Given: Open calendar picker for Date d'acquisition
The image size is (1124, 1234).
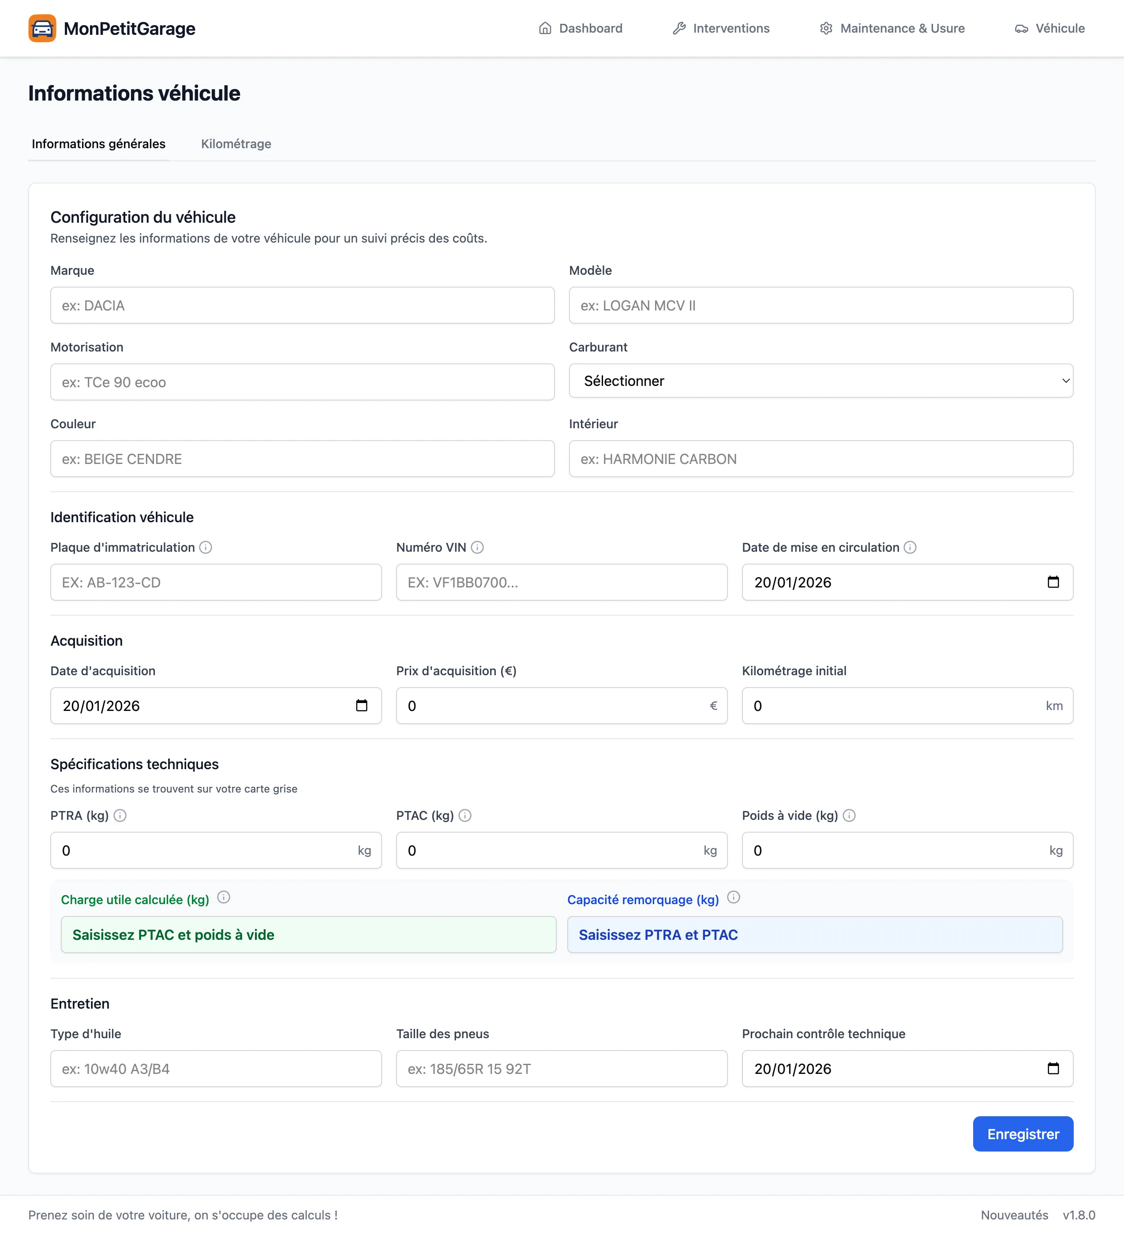Looking at the screenshot, I should pyautogui.click(x=361, y=706).
